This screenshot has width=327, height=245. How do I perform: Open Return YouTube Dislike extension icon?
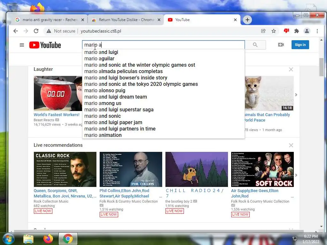[286, 31]
